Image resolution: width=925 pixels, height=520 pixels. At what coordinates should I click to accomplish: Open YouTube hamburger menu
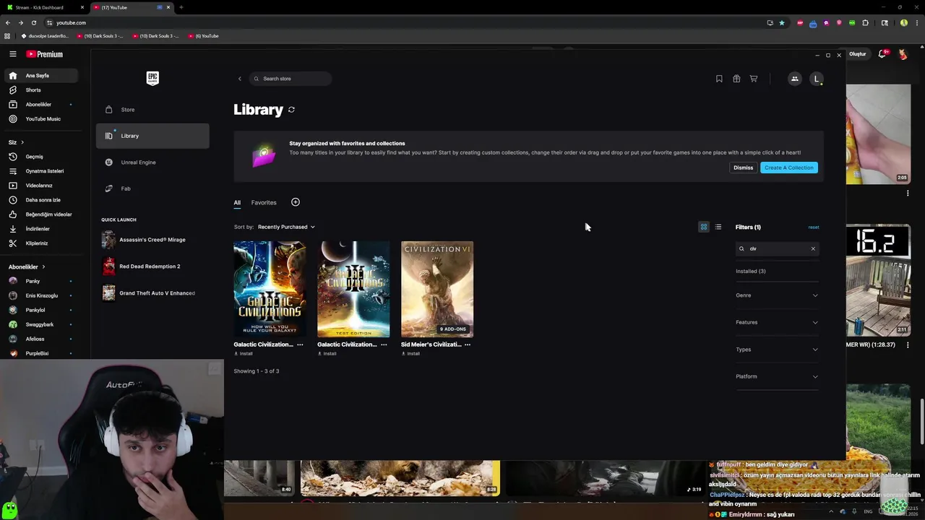pos(12,54)
